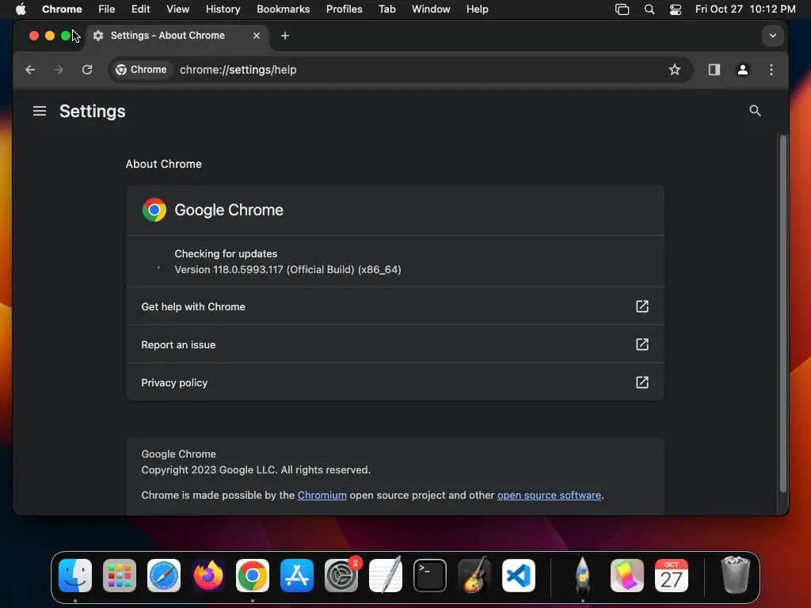
Task: Launch GarageBand from the dock
Action: 474,575
